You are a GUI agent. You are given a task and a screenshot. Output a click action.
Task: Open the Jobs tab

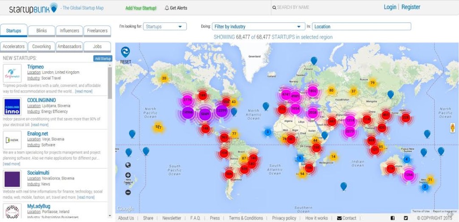click(x=97, y=46)
